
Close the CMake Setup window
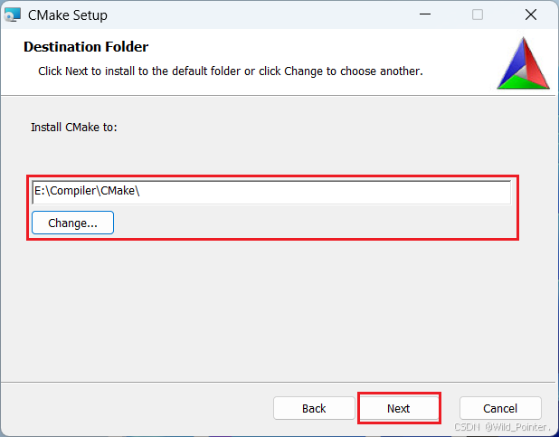click(531, 14)
